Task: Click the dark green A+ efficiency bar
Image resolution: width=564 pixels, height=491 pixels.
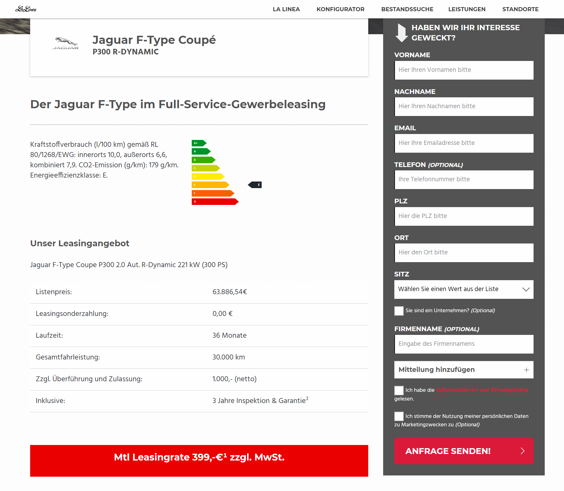Action: 199,143
